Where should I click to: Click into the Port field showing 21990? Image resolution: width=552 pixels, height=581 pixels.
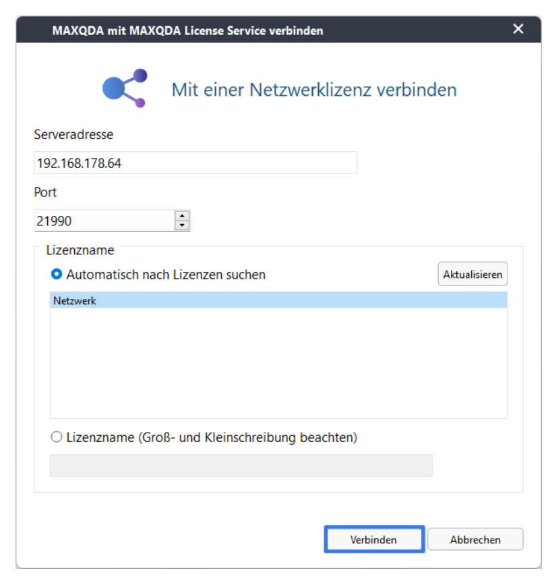[x=104, y=221]
